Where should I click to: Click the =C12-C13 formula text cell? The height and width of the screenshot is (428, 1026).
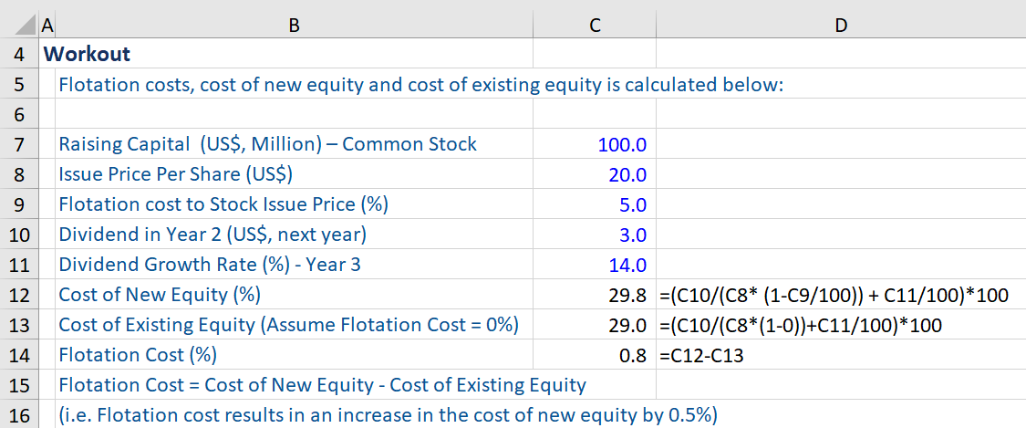(700, 355)
